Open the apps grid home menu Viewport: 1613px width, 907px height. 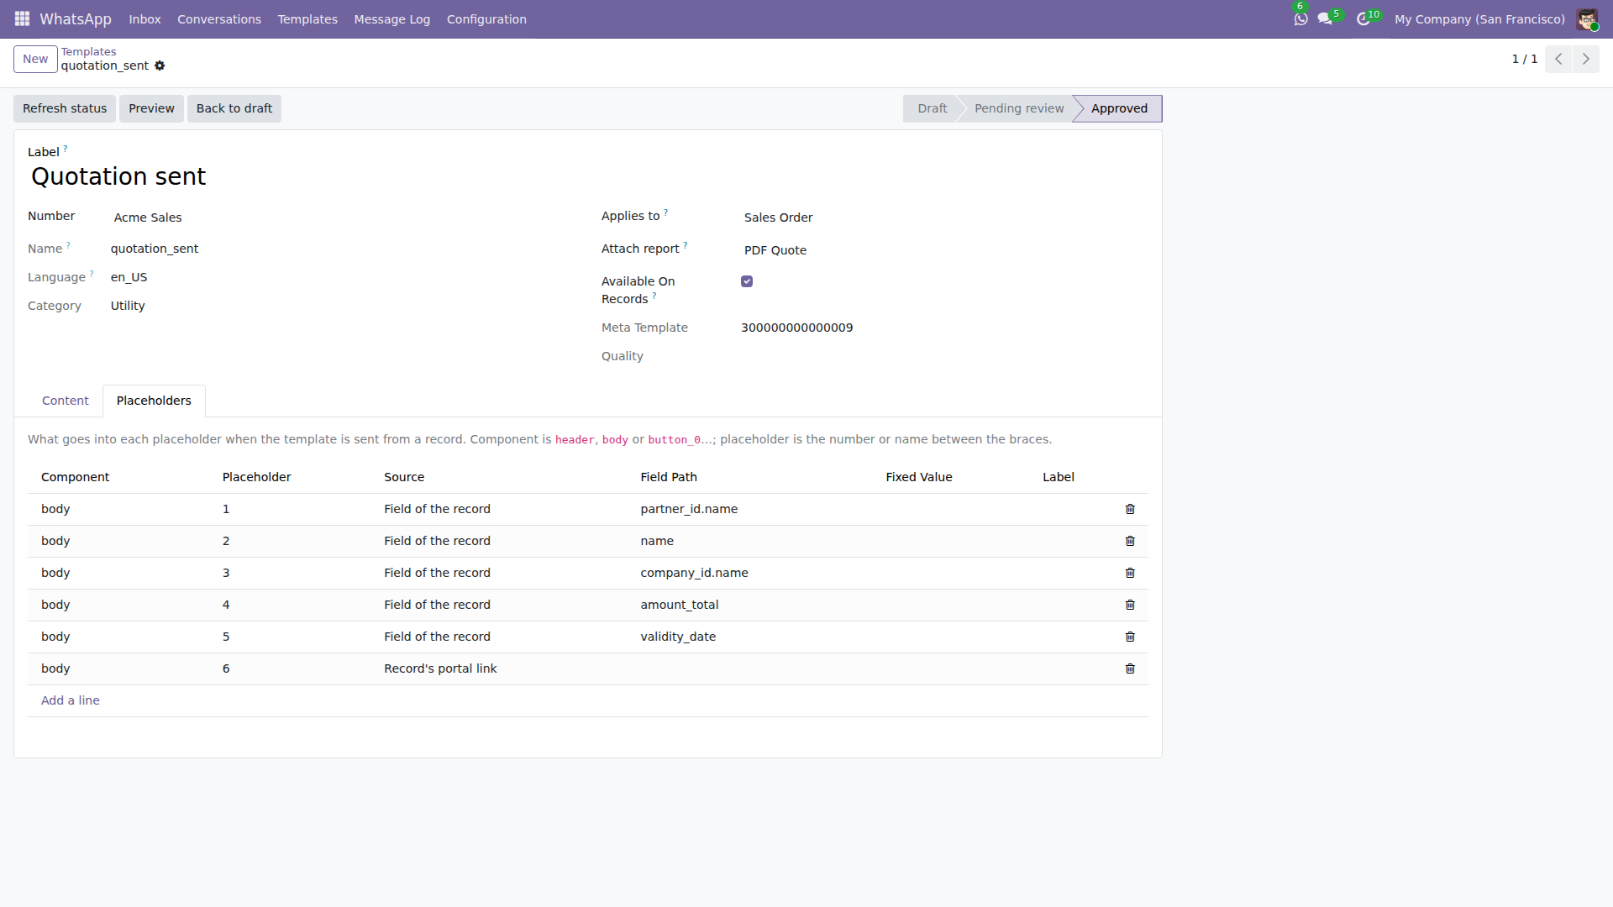pos(22,18)
